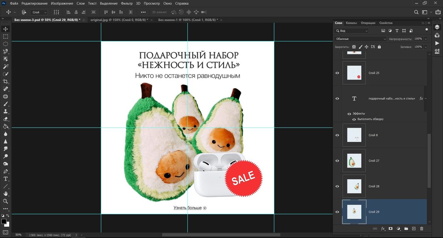443x238 pixels.
Task: Open the Заливка slider dropdown arrow
Action: (x=426, y=47)
